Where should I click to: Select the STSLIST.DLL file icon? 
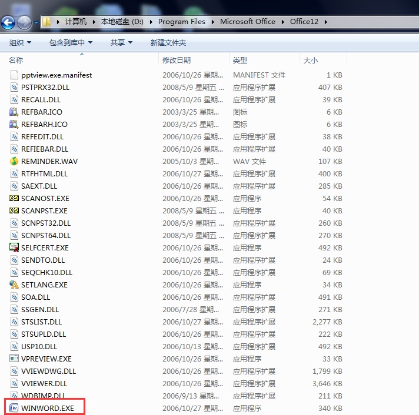(14, 322)
